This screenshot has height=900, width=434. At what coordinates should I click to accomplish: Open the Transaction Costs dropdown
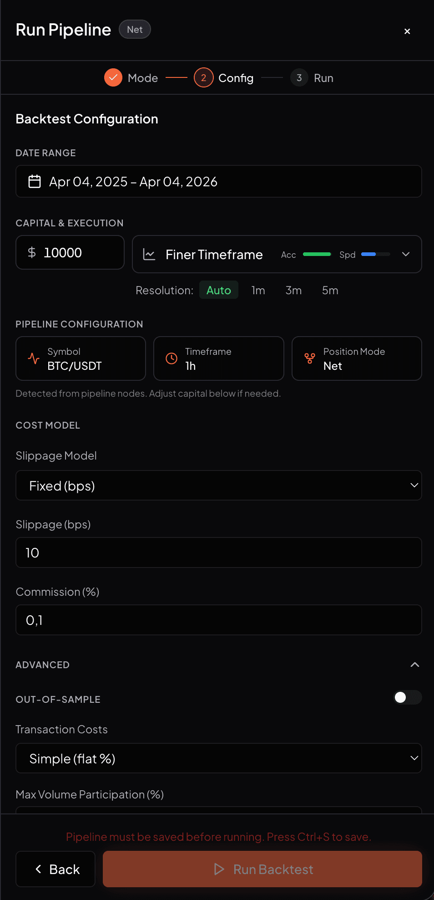tap(219, 758)
